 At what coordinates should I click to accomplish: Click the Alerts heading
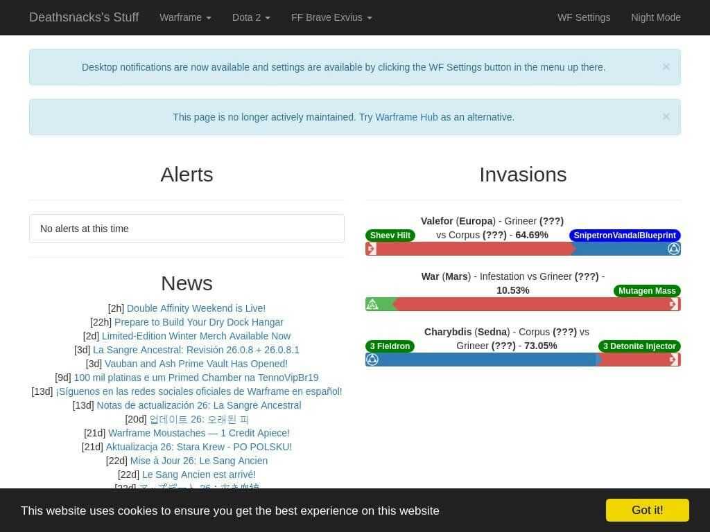click(187, 175)
